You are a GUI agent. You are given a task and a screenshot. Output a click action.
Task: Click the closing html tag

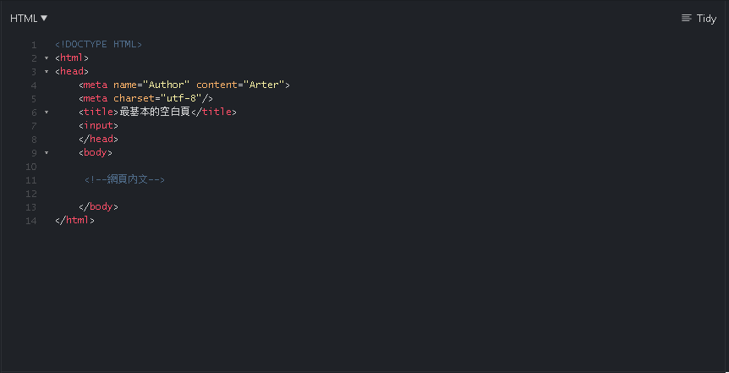(x=75, y=220)
